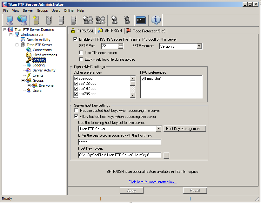Open the host key set dropdown
This screenshot has width=261, height=203.
159,129
